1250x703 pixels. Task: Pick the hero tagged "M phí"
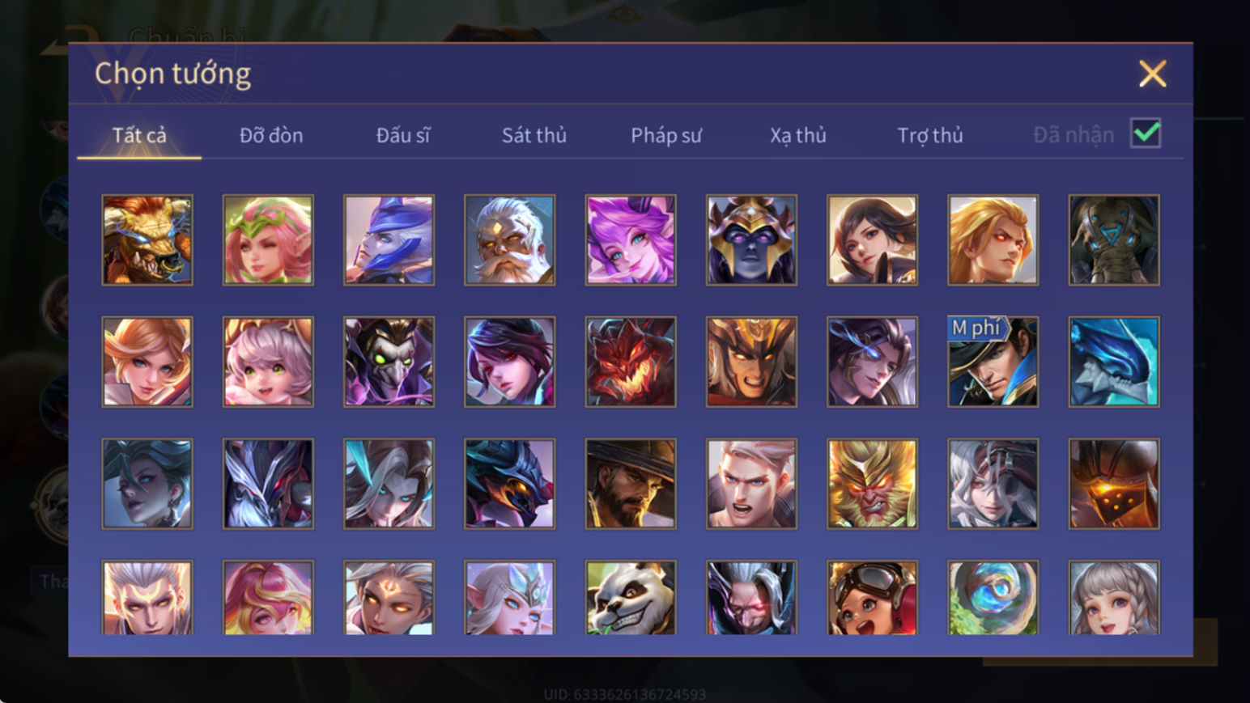point(993,362)
